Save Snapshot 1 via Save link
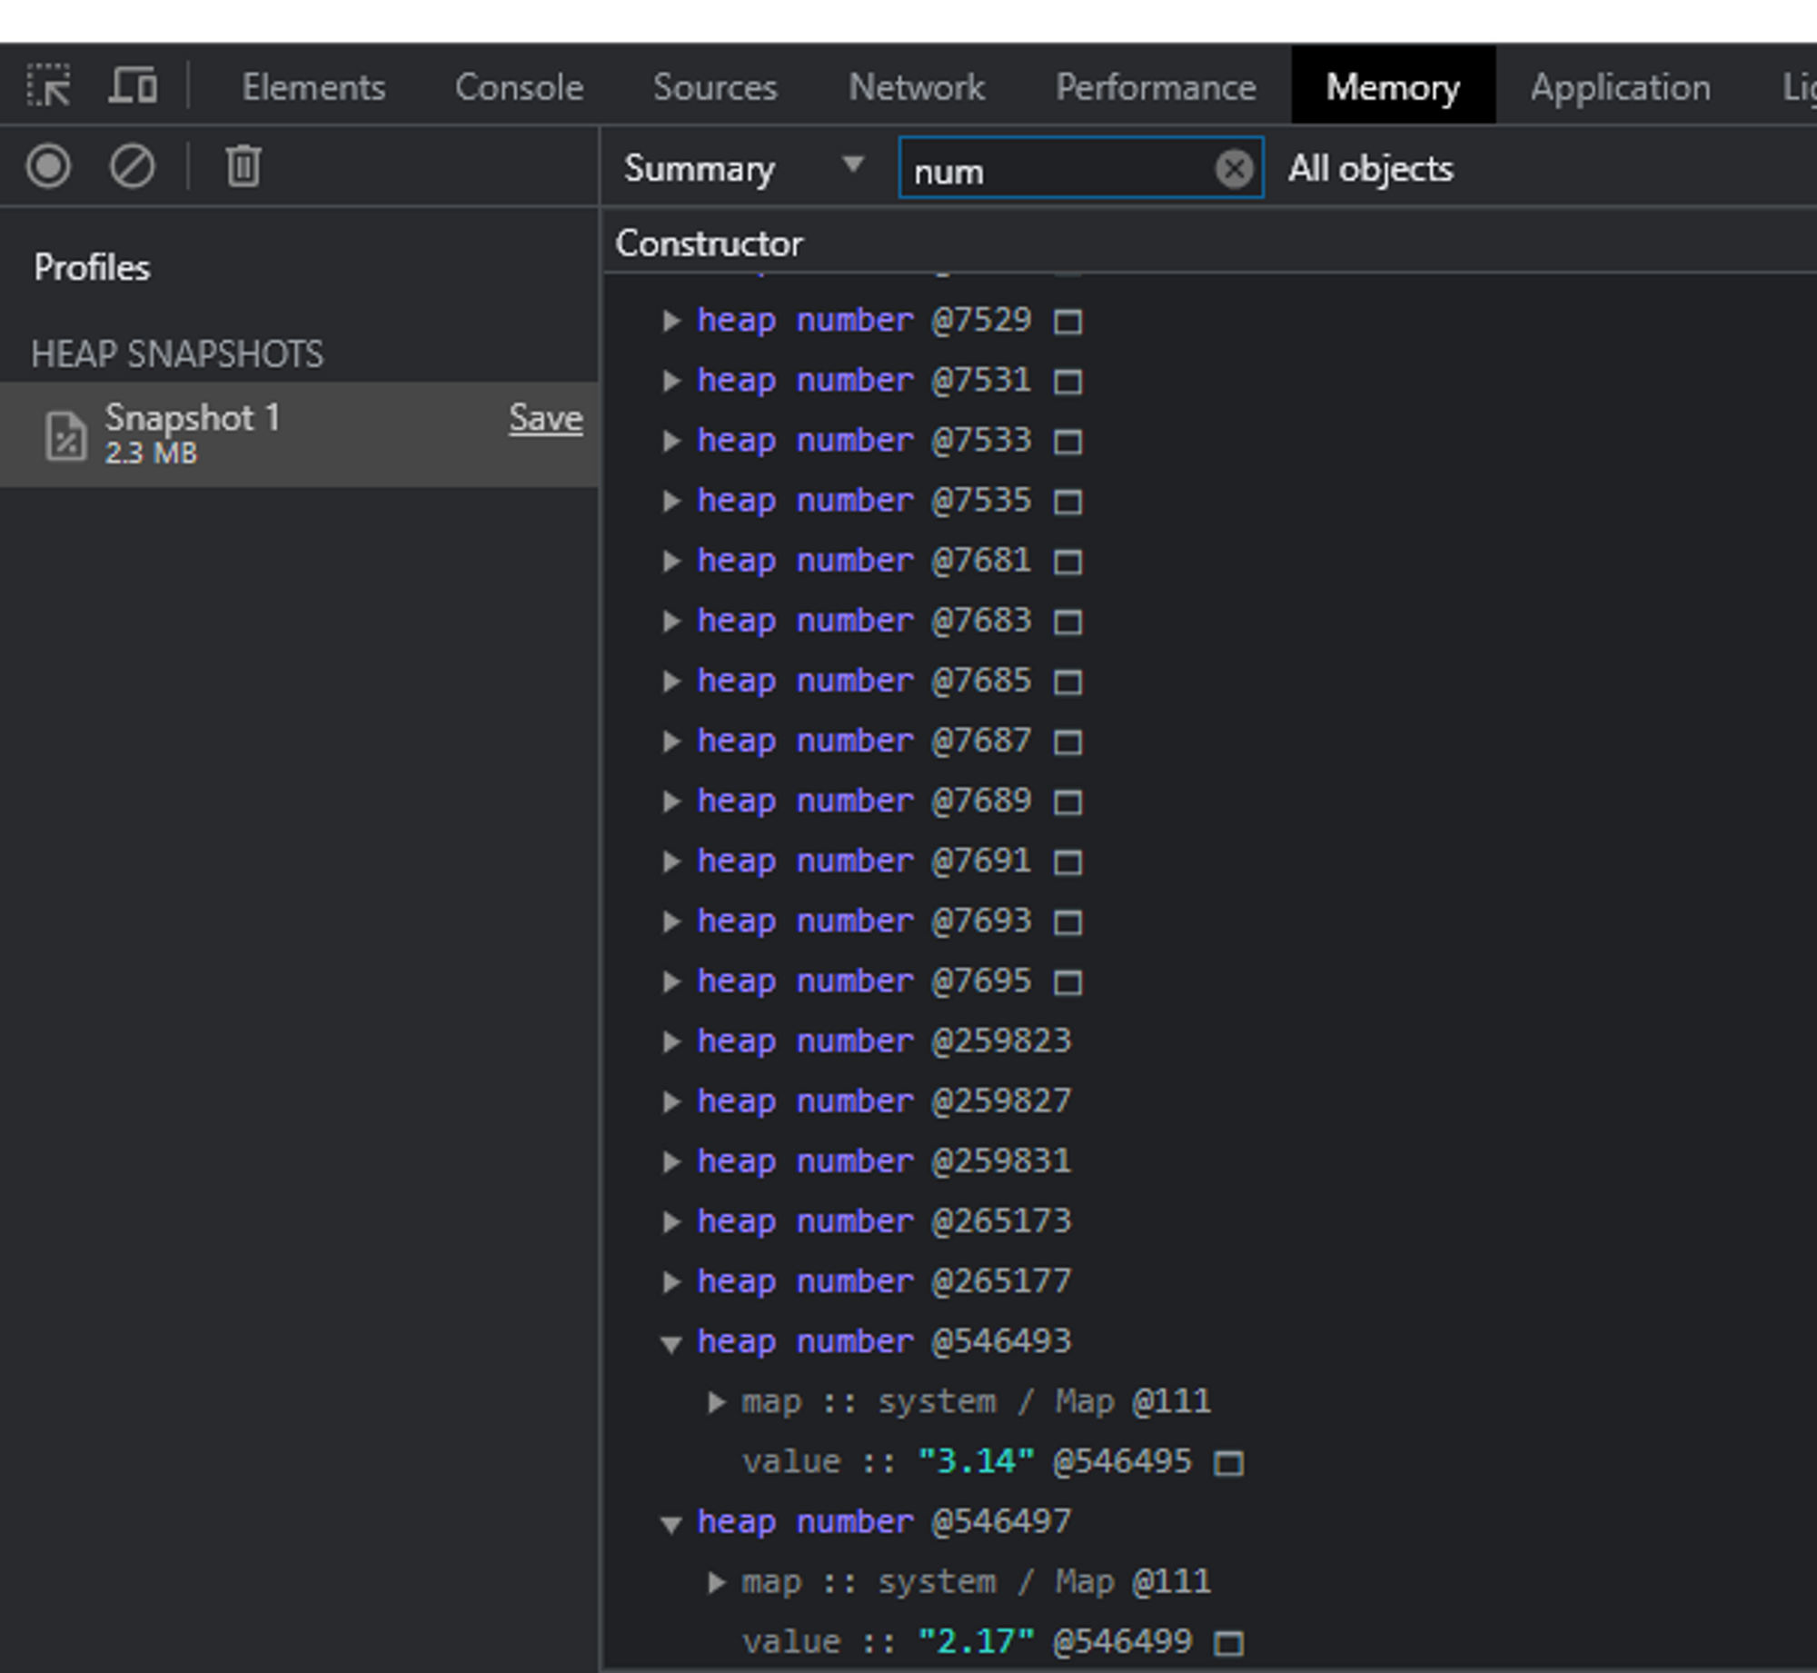This screenshot has width=1817, height=1673. tap(545, 418)
